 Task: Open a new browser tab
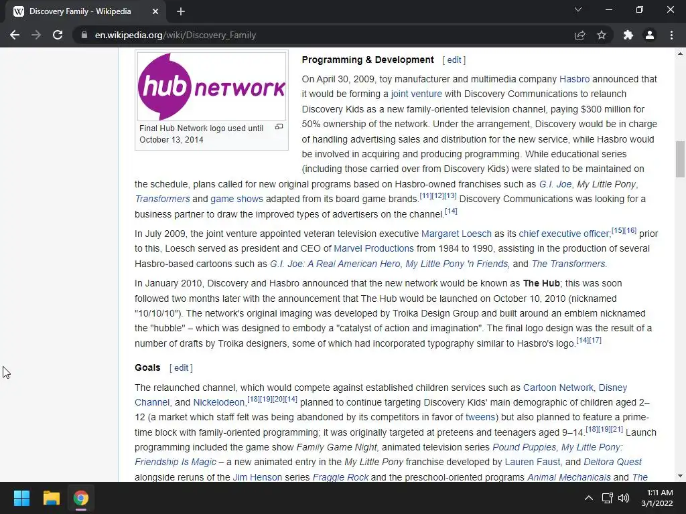tap(181, 11)
